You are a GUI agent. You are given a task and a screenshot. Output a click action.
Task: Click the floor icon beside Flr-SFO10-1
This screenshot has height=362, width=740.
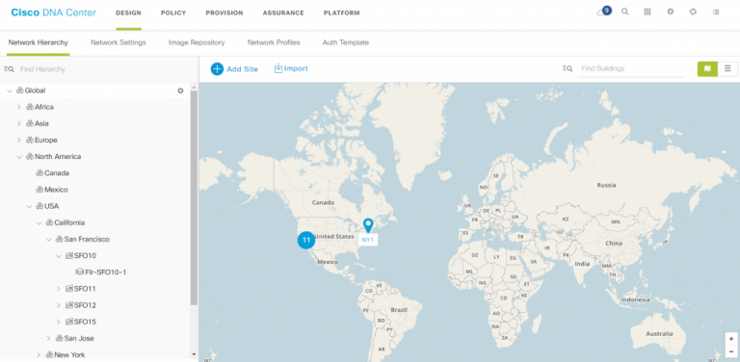pyautogui.click(x=79, y=271)
